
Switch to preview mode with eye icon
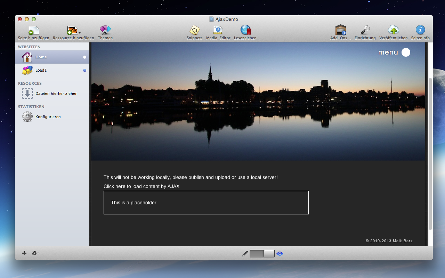coord(280,254)
